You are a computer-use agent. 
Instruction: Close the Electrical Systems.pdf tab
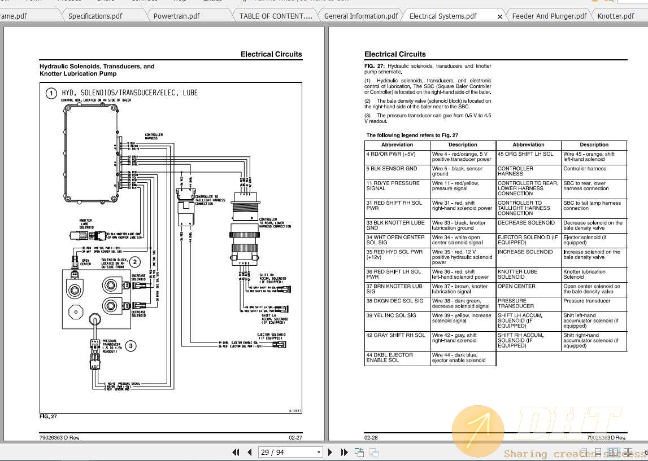coord(499,16)
